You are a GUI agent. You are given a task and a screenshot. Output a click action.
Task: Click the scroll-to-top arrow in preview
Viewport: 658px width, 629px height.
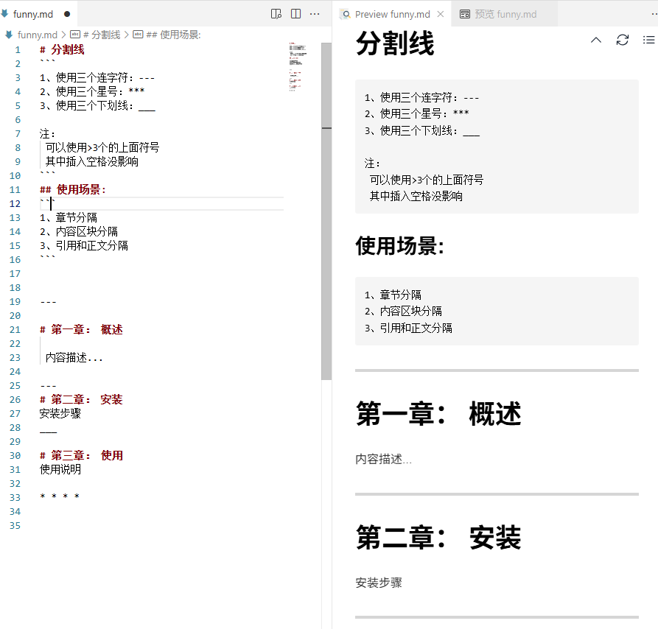pyautogui.click(x=596, y=40)
